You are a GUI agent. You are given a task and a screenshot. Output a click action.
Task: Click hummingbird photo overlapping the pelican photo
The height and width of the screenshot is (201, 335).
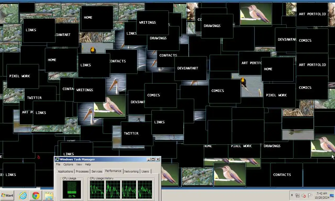(110, 106)
